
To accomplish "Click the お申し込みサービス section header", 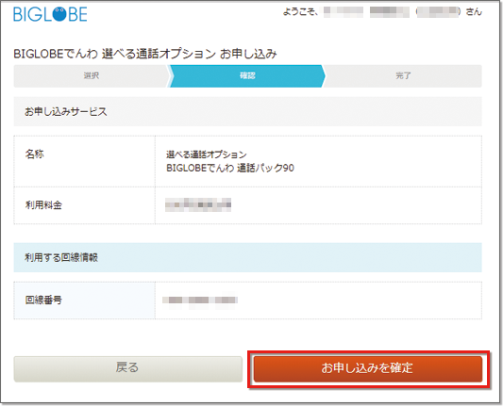I will click(x=247, y=111).
